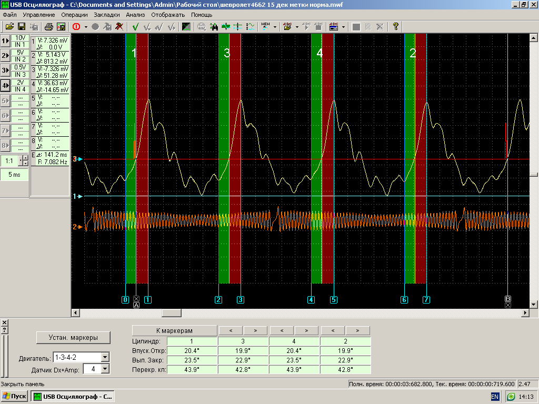Viewport: 539px width, 404px height.
Task: Toggle channel 2 button
Action: [x=6, y=56]
